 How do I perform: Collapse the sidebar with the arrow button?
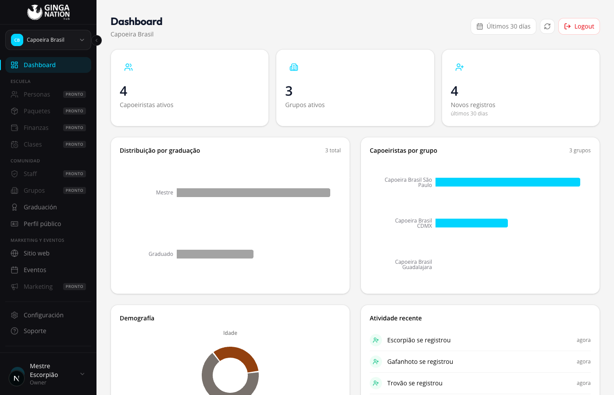(96, 40)
